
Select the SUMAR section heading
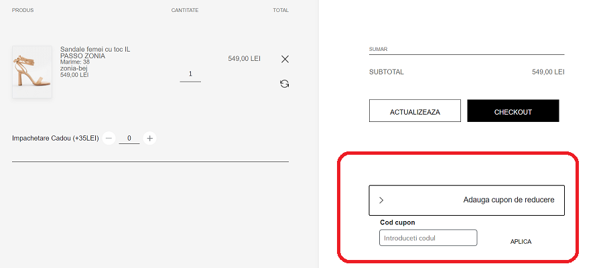379,49
